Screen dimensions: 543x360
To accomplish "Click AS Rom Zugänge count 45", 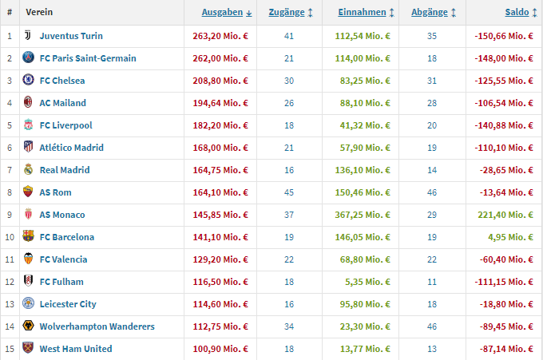I will coord(289,192).
